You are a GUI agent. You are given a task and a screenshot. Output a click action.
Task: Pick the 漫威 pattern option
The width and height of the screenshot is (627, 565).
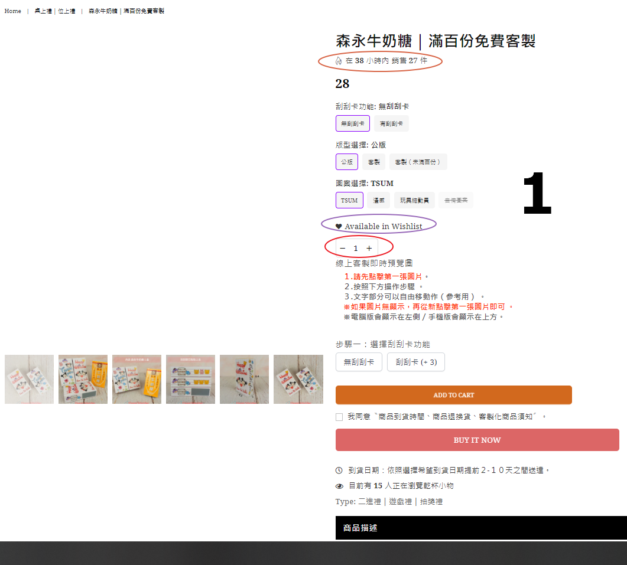coord(378,200)
